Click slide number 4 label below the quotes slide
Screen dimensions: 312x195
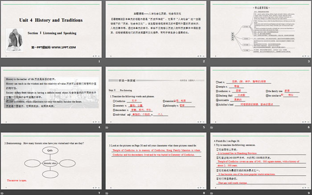(x=99, y=127)
